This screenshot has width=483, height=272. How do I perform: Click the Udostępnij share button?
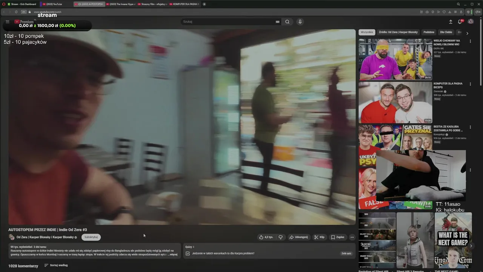pyautogui.click(x=298, y=237)
